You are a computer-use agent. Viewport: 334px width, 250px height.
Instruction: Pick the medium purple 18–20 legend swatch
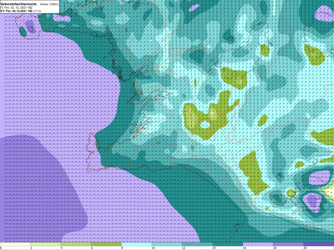click(288, 245)
